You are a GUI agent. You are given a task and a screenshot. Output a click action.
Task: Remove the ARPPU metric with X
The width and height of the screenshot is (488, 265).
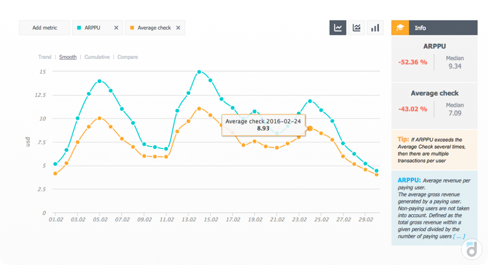pos(116,28)
